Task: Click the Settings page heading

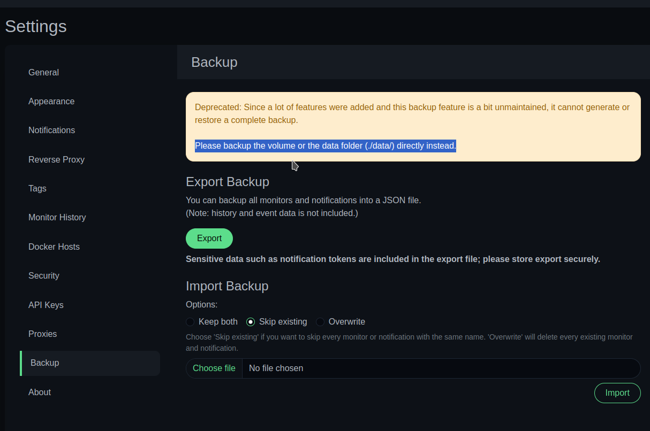Action: pos(35,26)
